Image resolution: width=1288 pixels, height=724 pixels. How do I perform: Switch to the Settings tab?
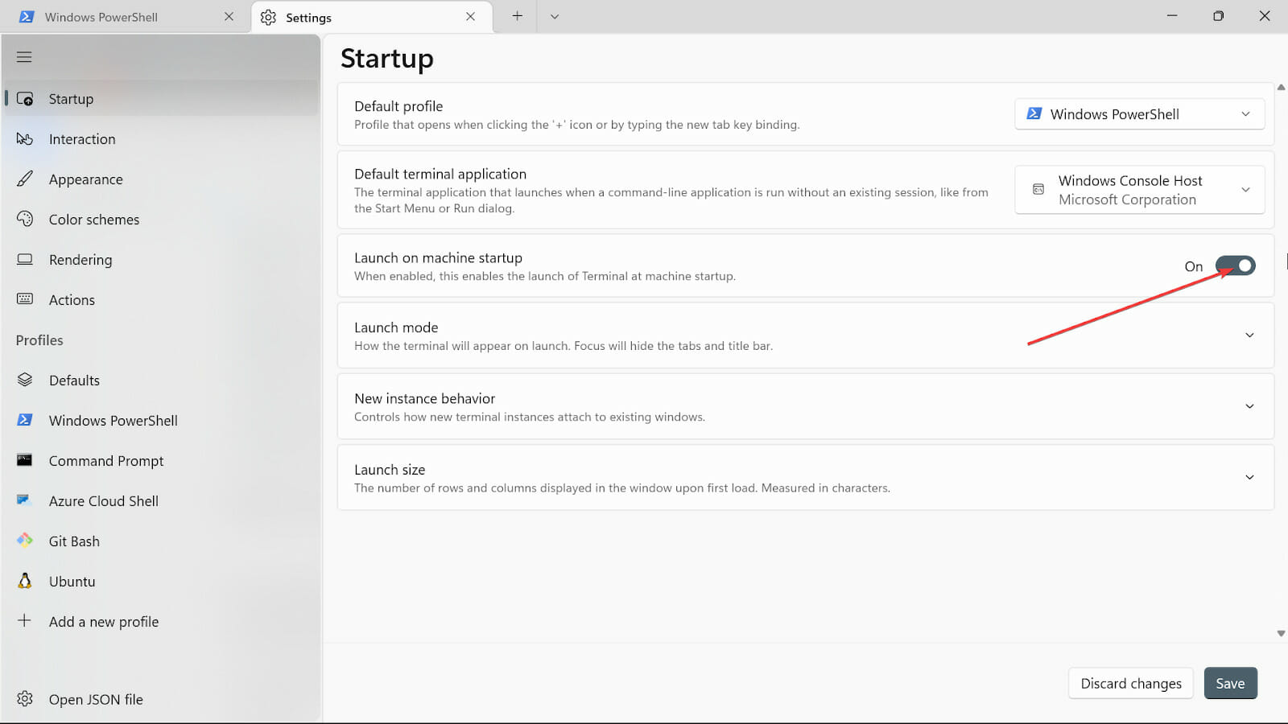372,17
